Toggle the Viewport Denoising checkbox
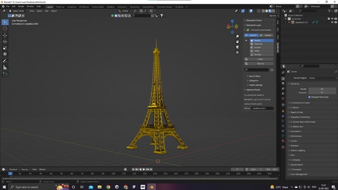The height and width of the screenshot is (190, 338). (x=309, y=97)
